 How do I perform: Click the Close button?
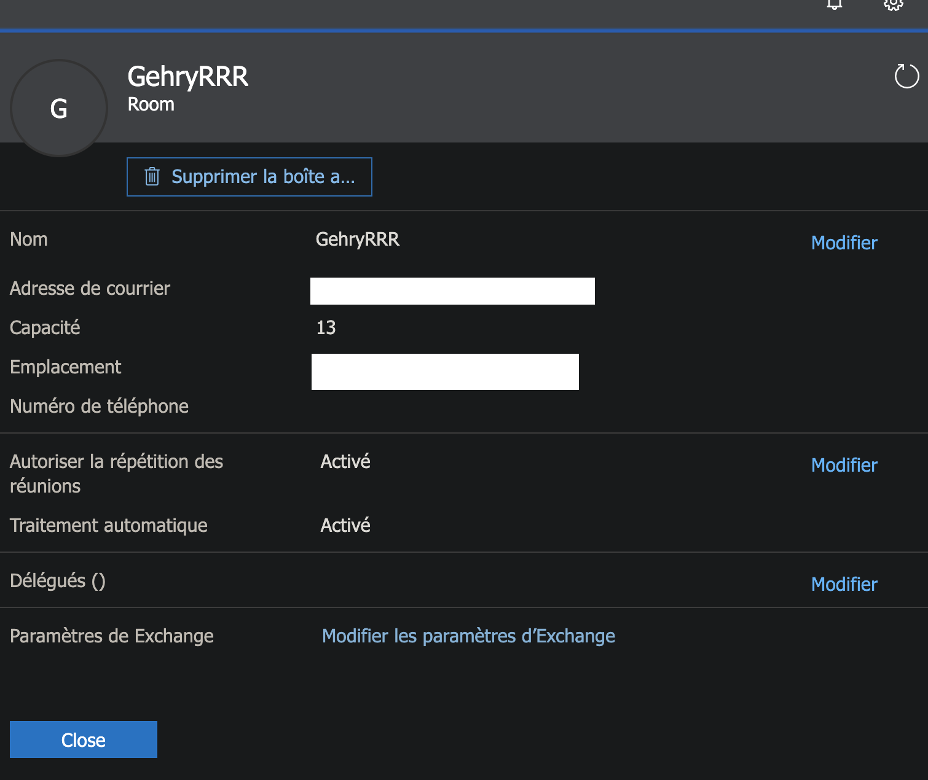84,739
